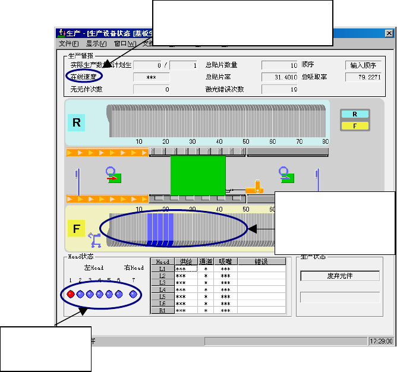Click the lower orange conveyor arrow strip
This screenshot has height=372, width=397.
click(107, 199)
